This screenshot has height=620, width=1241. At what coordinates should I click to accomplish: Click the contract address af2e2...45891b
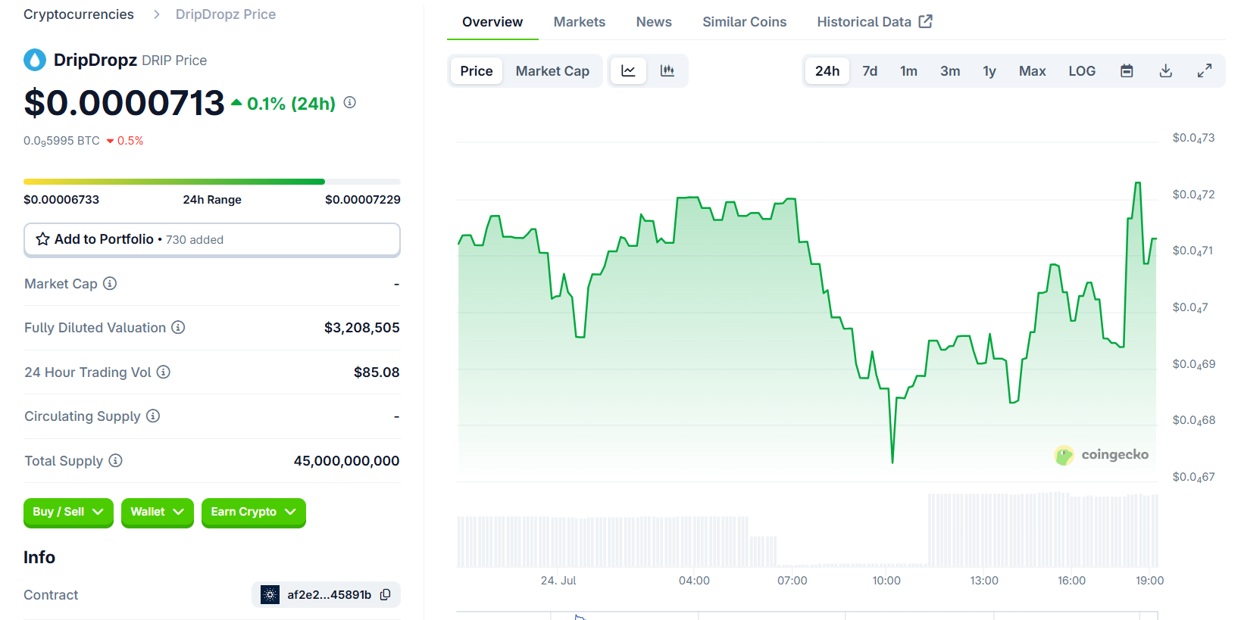coord(329,594)
